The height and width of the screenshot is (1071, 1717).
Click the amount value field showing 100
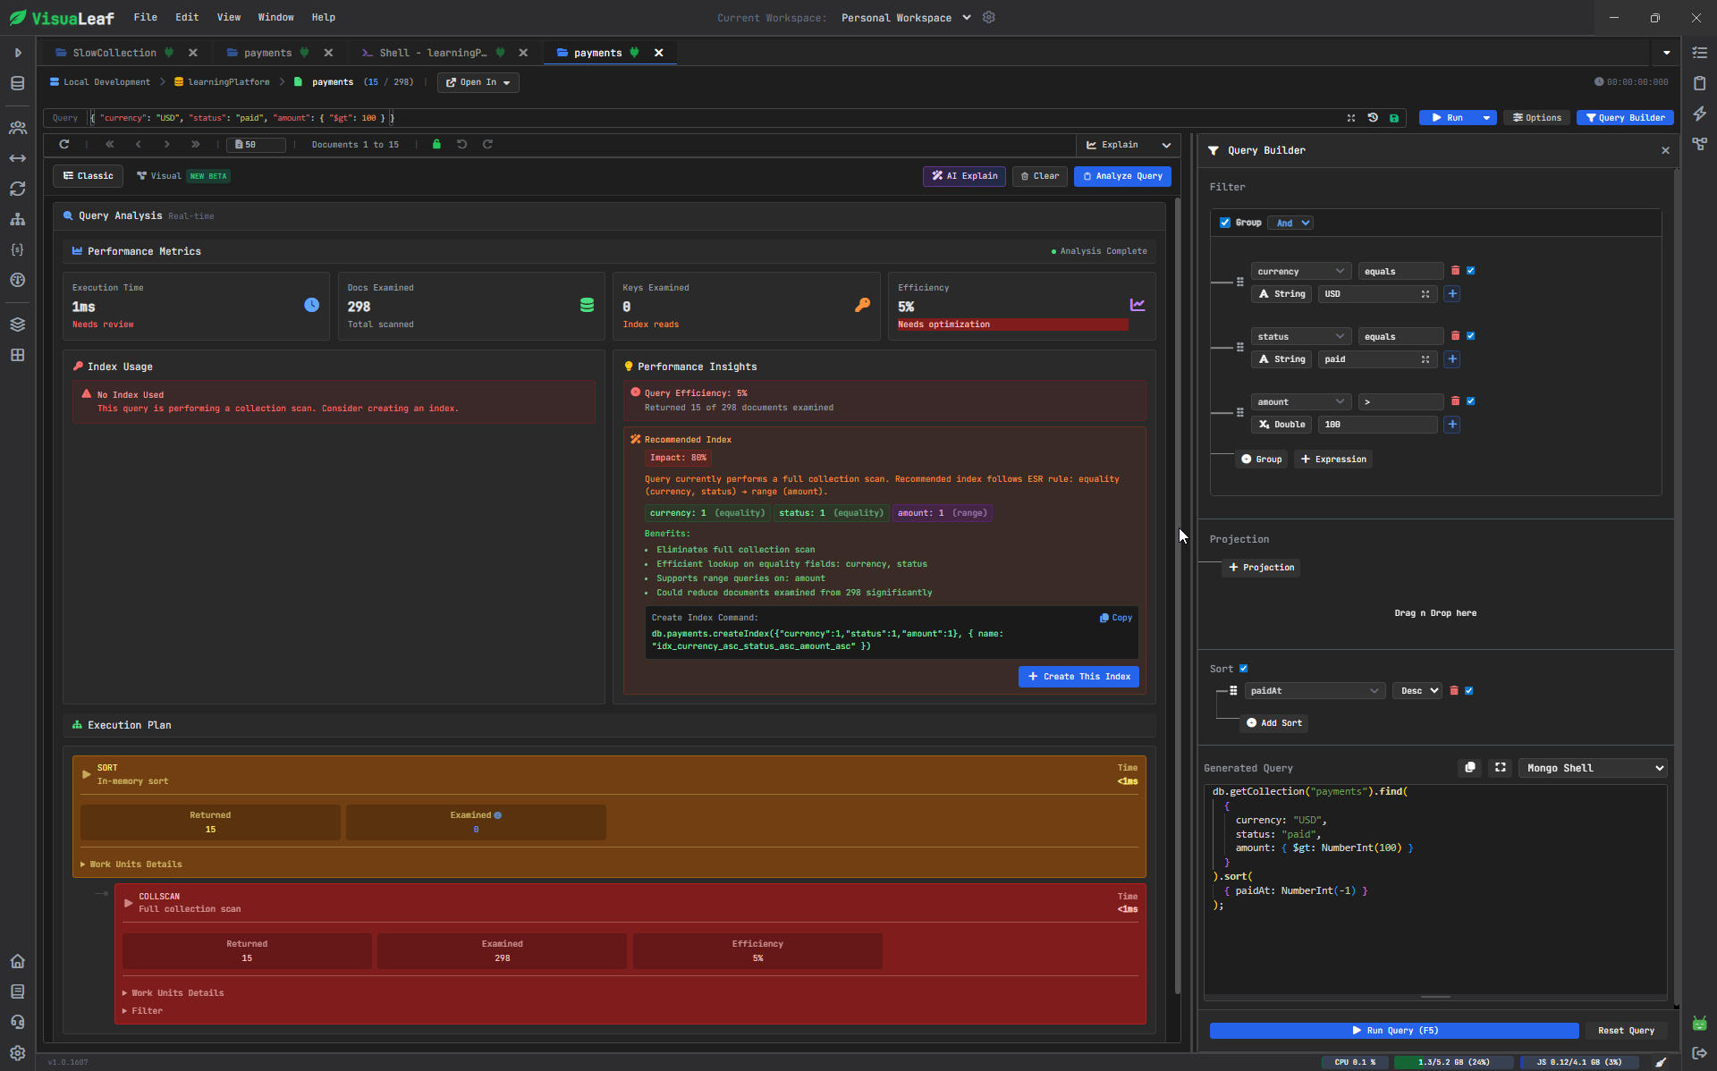click(1377, 425)
